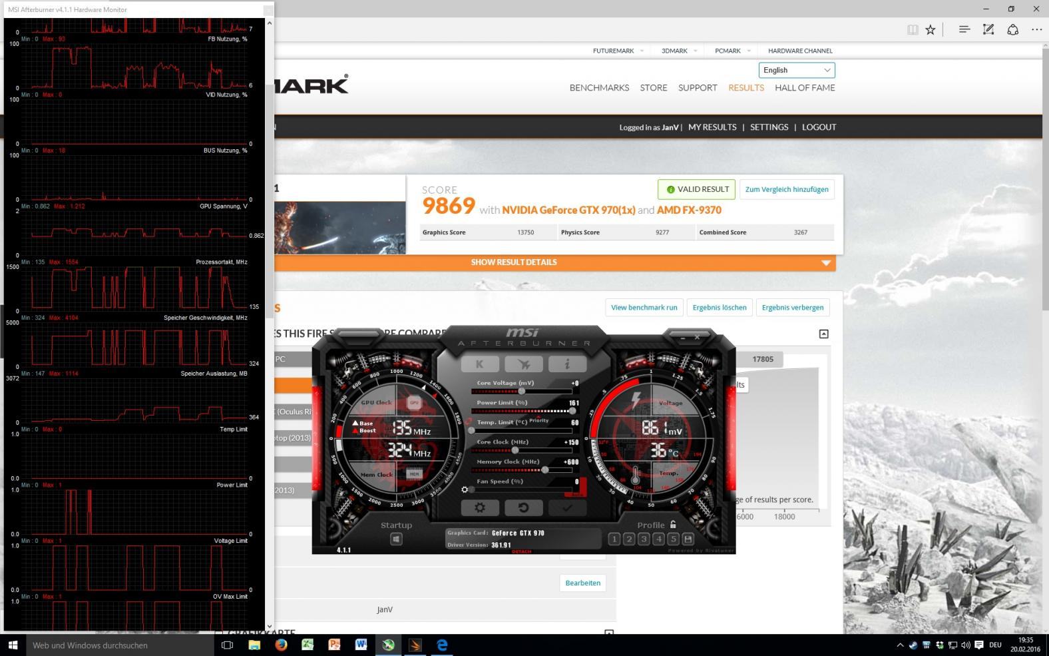Open the 3DMARK dropdown in top bar
Image resolution: width=1049 pixels, height=656 pixels.
coord(679,51)
